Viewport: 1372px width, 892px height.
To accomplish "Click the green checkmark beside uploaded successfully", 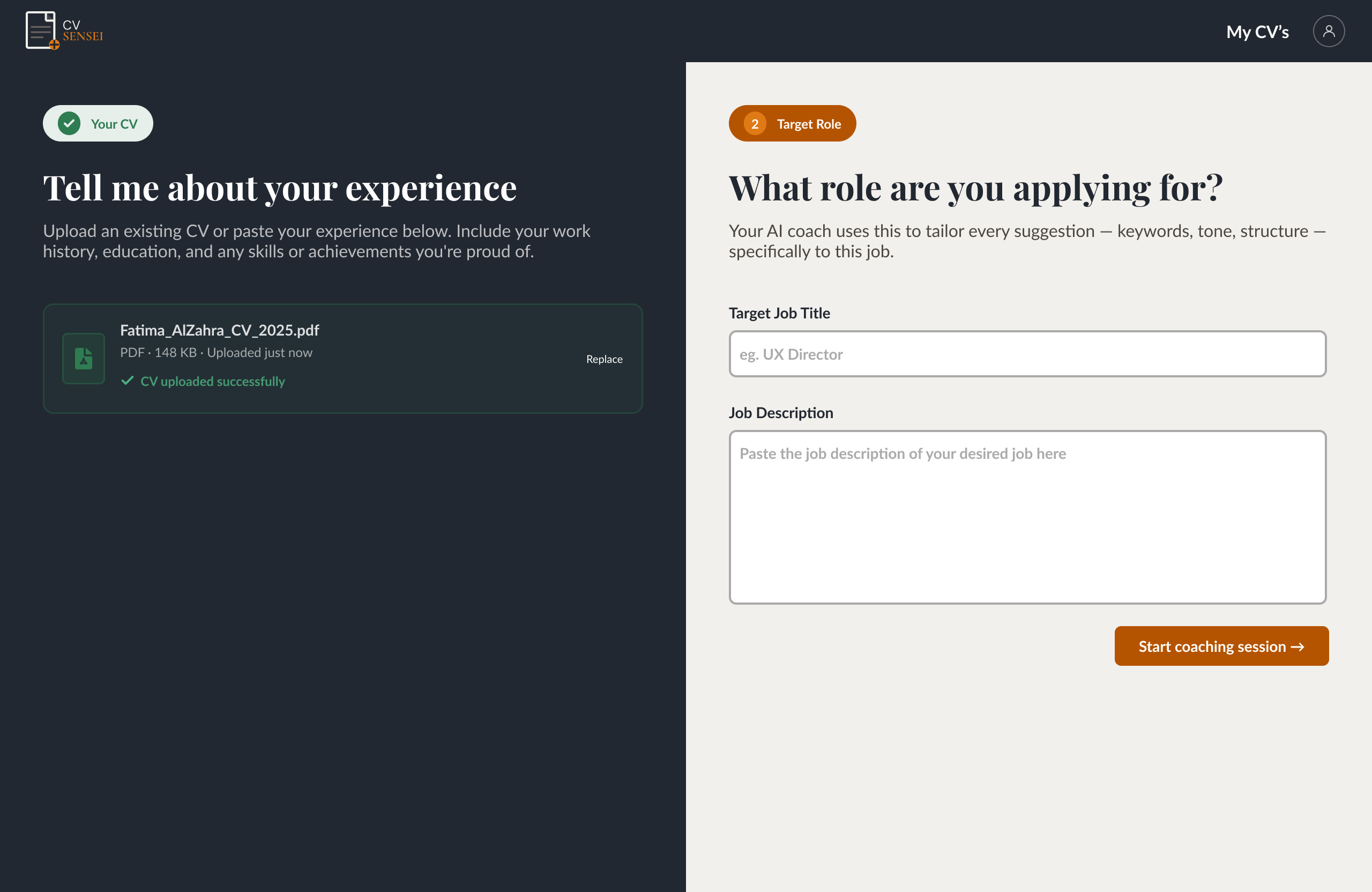I will pyautogui.click(x=128, y=381).
